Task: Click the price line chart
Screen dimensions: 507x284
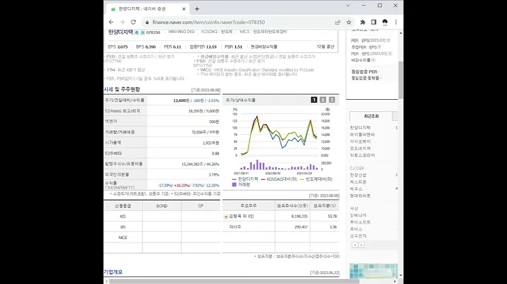Action: click(279, 134)
